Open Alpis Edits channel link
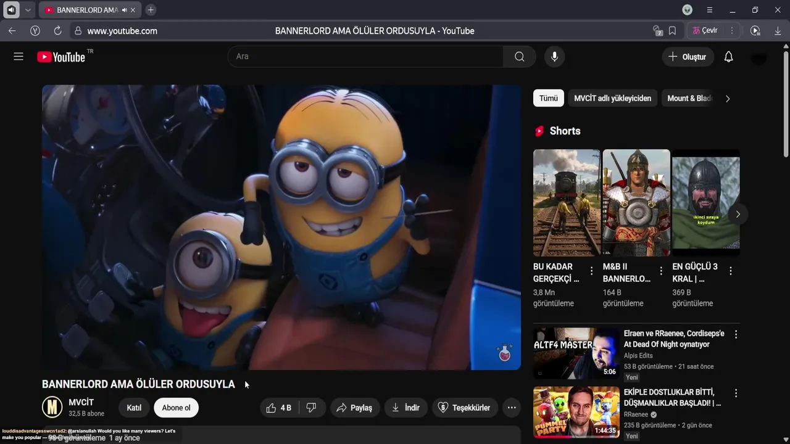The height and width of the screenshot is (444, 790). tap(638, 356)
